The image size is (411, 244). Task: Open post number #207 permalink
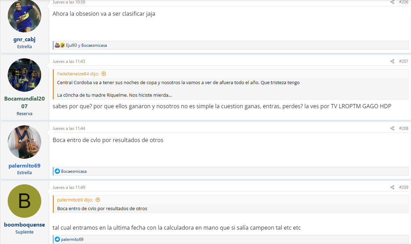point(403,61)
